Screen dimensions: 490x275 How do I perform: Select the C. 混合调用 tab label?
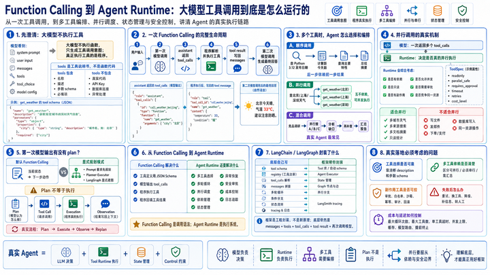[x=300, y=115]
